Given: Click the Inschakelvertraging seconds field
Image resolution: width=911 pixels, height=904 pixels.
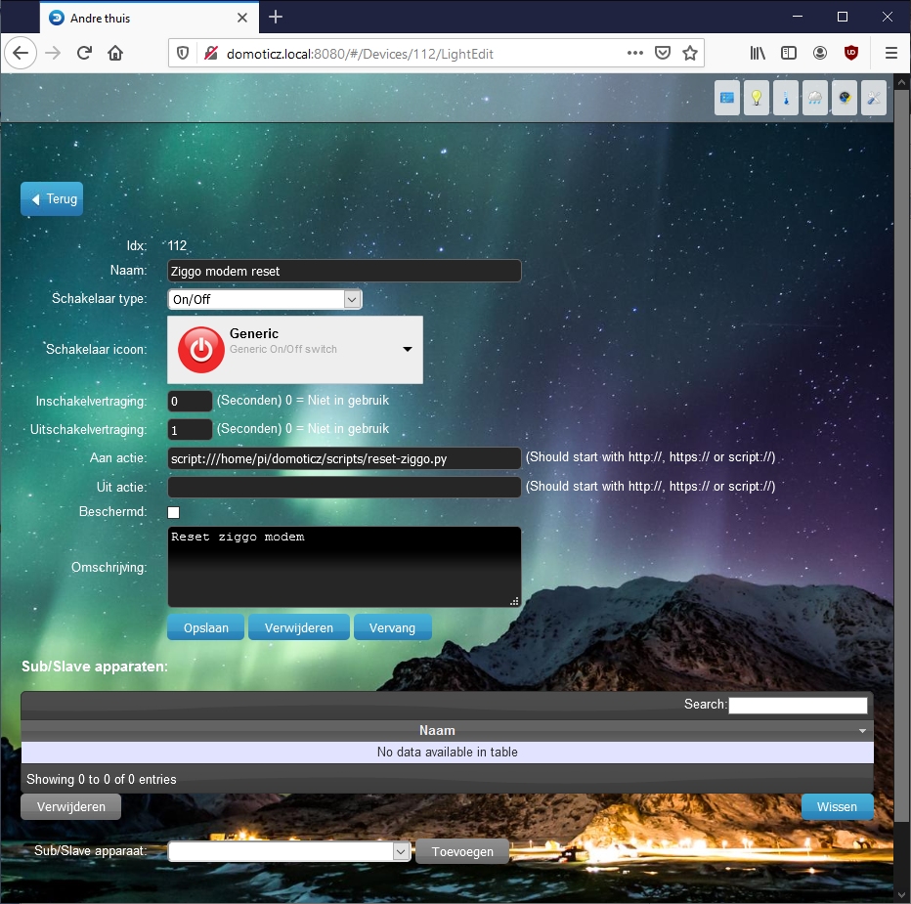Looking at the screenshot, I should (190, 401).
